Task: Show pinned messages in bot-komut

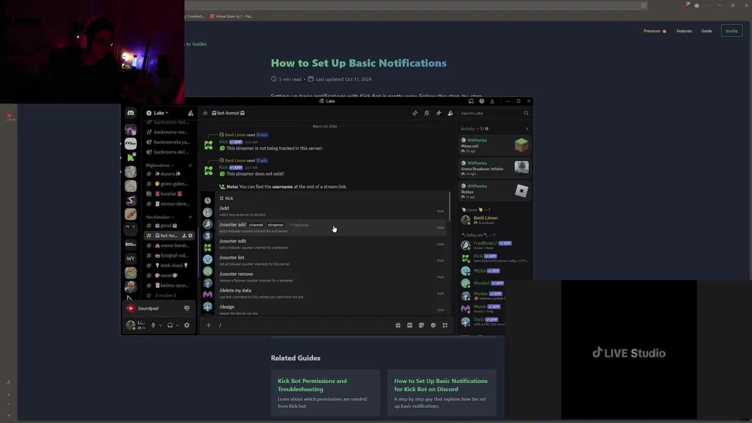Action: coord(438,113)
